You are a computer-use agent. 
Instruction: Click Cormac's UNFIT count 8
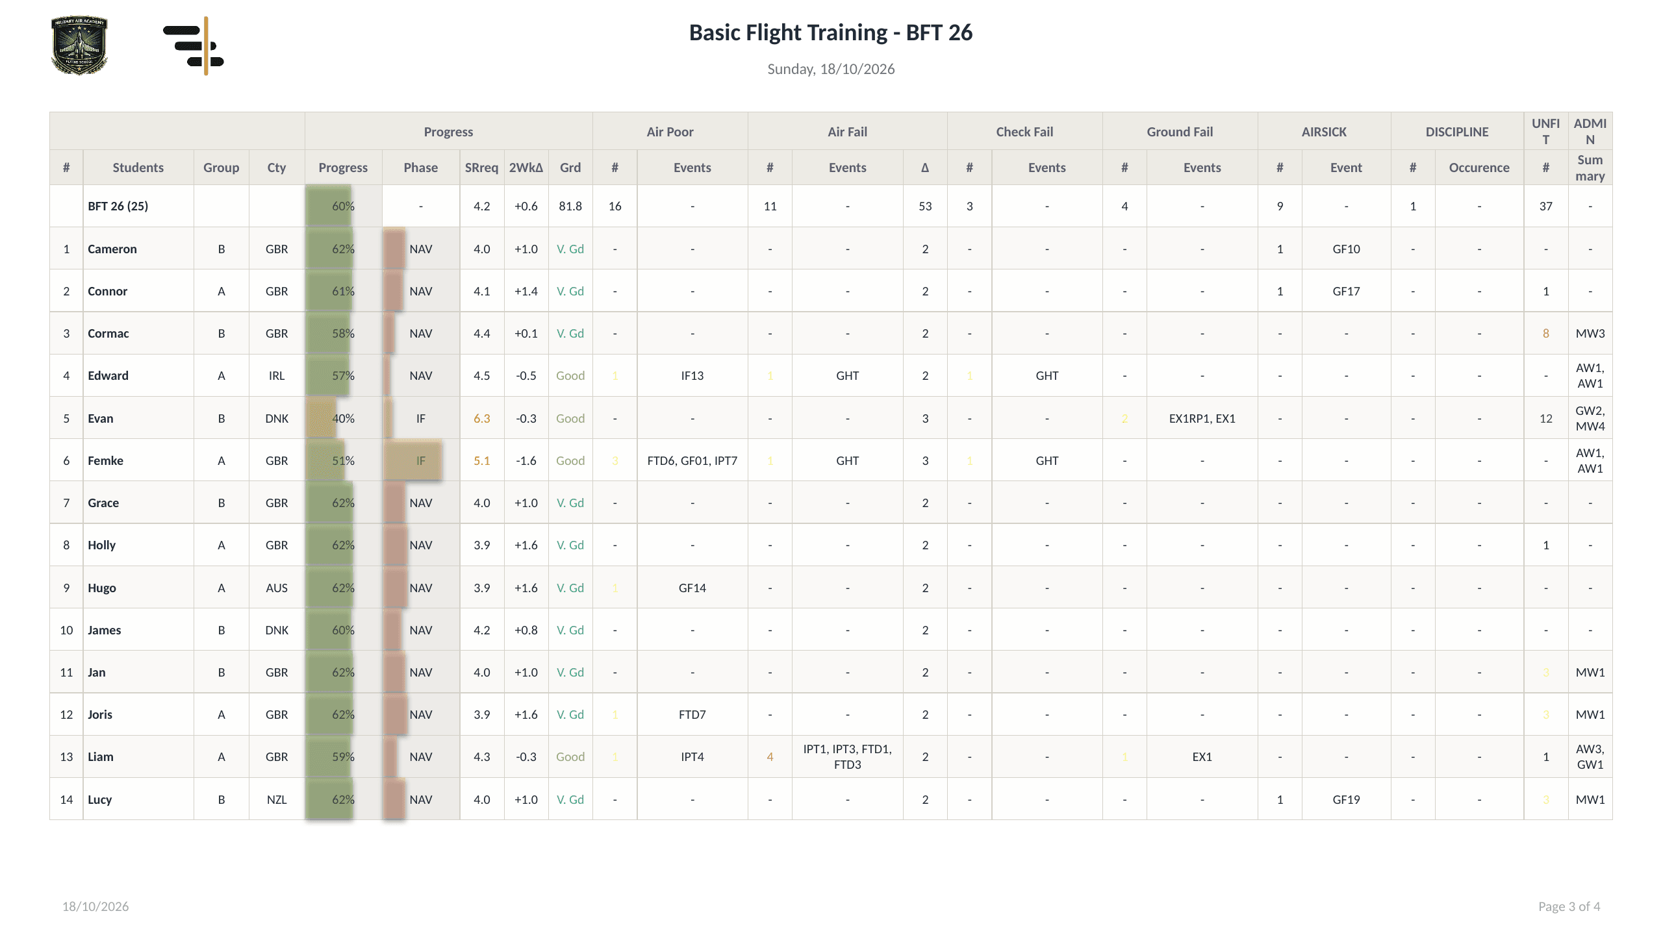point(1545,333)
